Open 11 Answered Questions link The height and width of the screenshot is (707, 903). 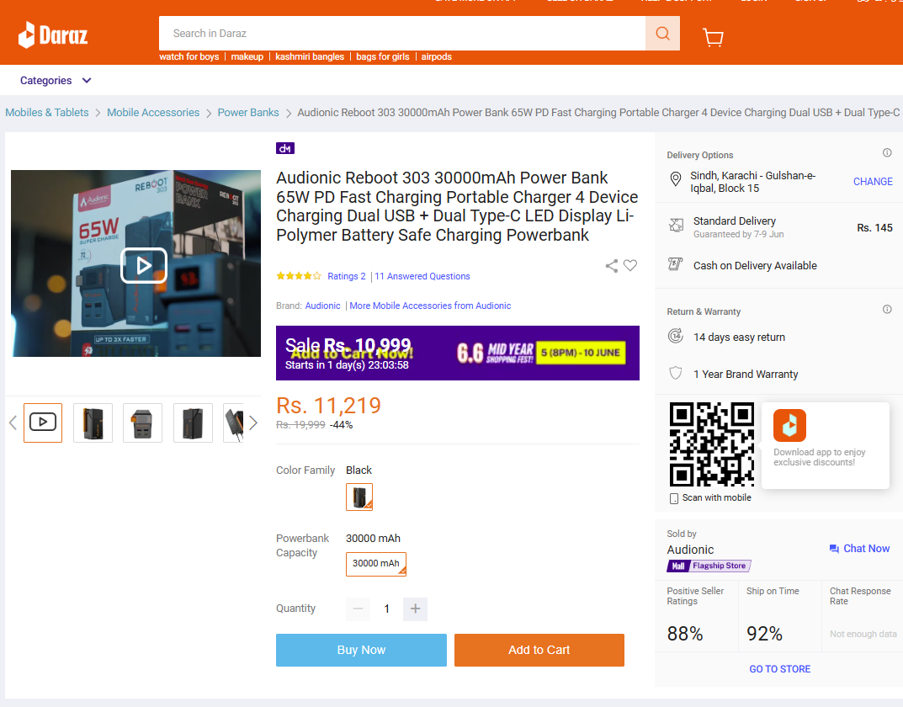pyautogui.click(x=422, y=276)
